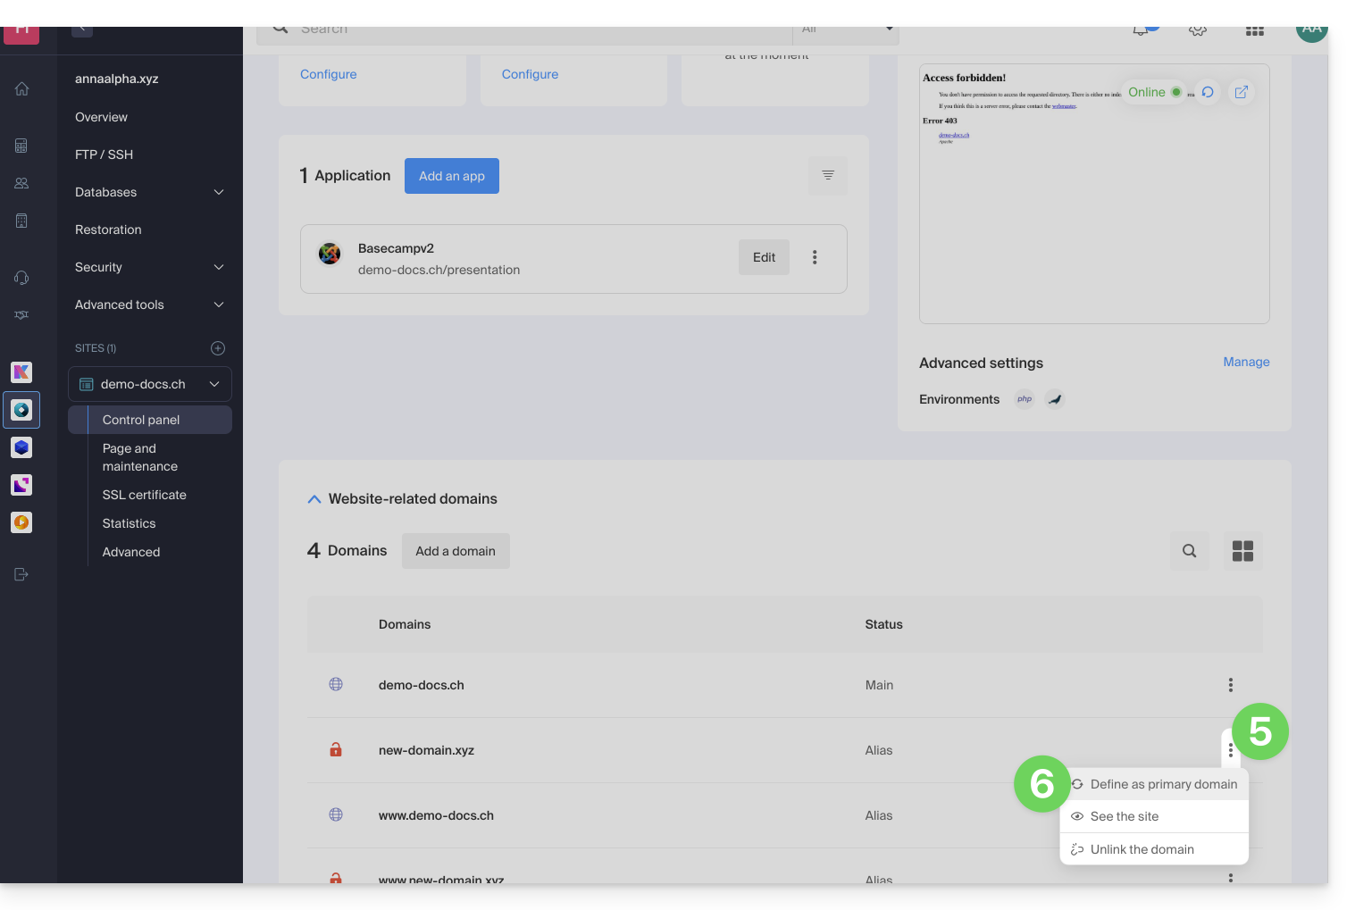Click Manage link for Advanced settings
Image resolution: width=1355 pixels, height=910 pixels.
click(x=1246, y=362)
